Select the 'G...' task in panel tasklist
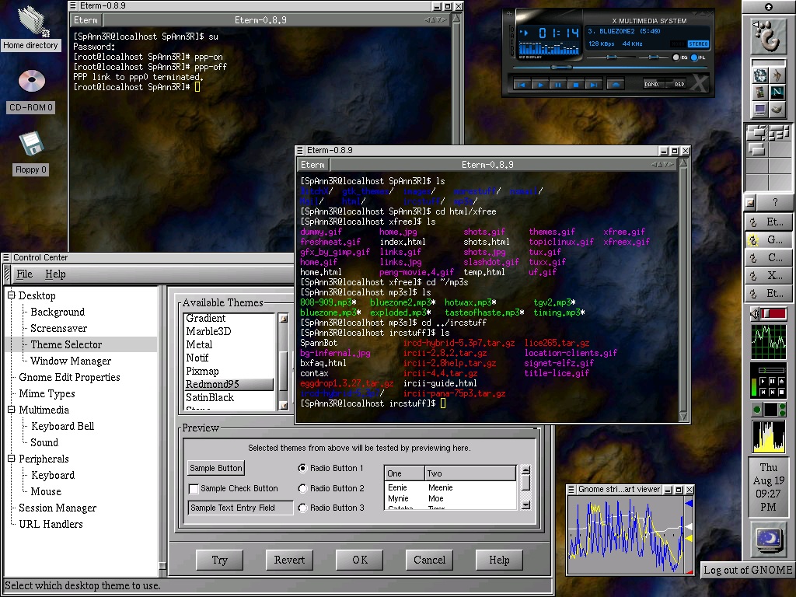 point(768,239)
